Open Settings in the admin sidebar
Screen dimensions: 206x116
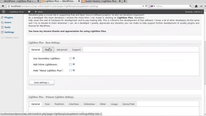tap(9, 32)
